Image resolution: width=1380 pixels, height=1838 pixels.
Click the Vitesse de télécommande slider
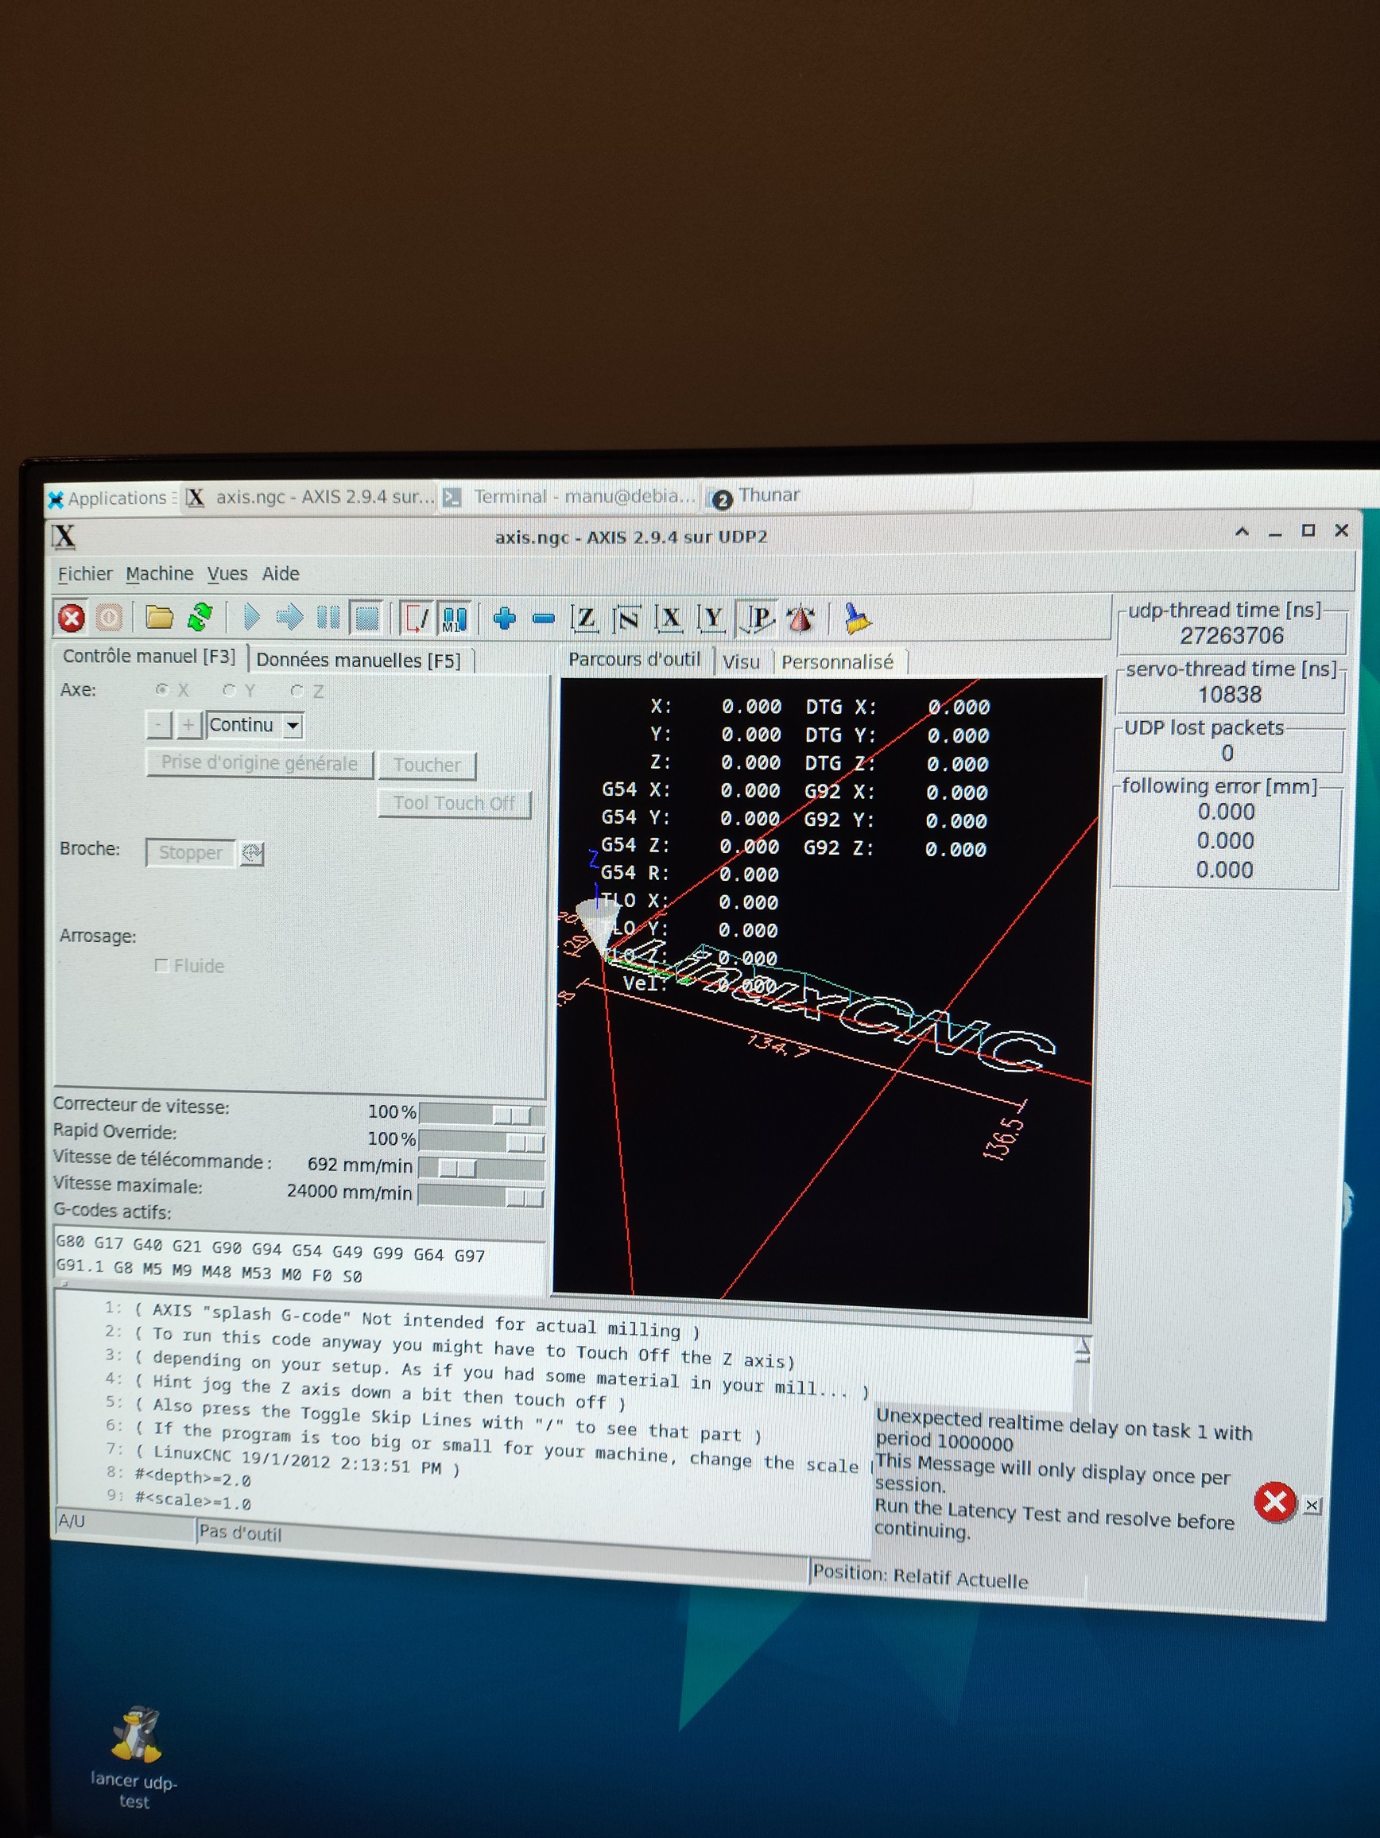481,1168
